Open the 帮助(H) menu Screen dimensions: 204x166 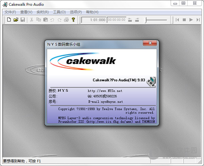pyautogui.click(x=92, y=12)
